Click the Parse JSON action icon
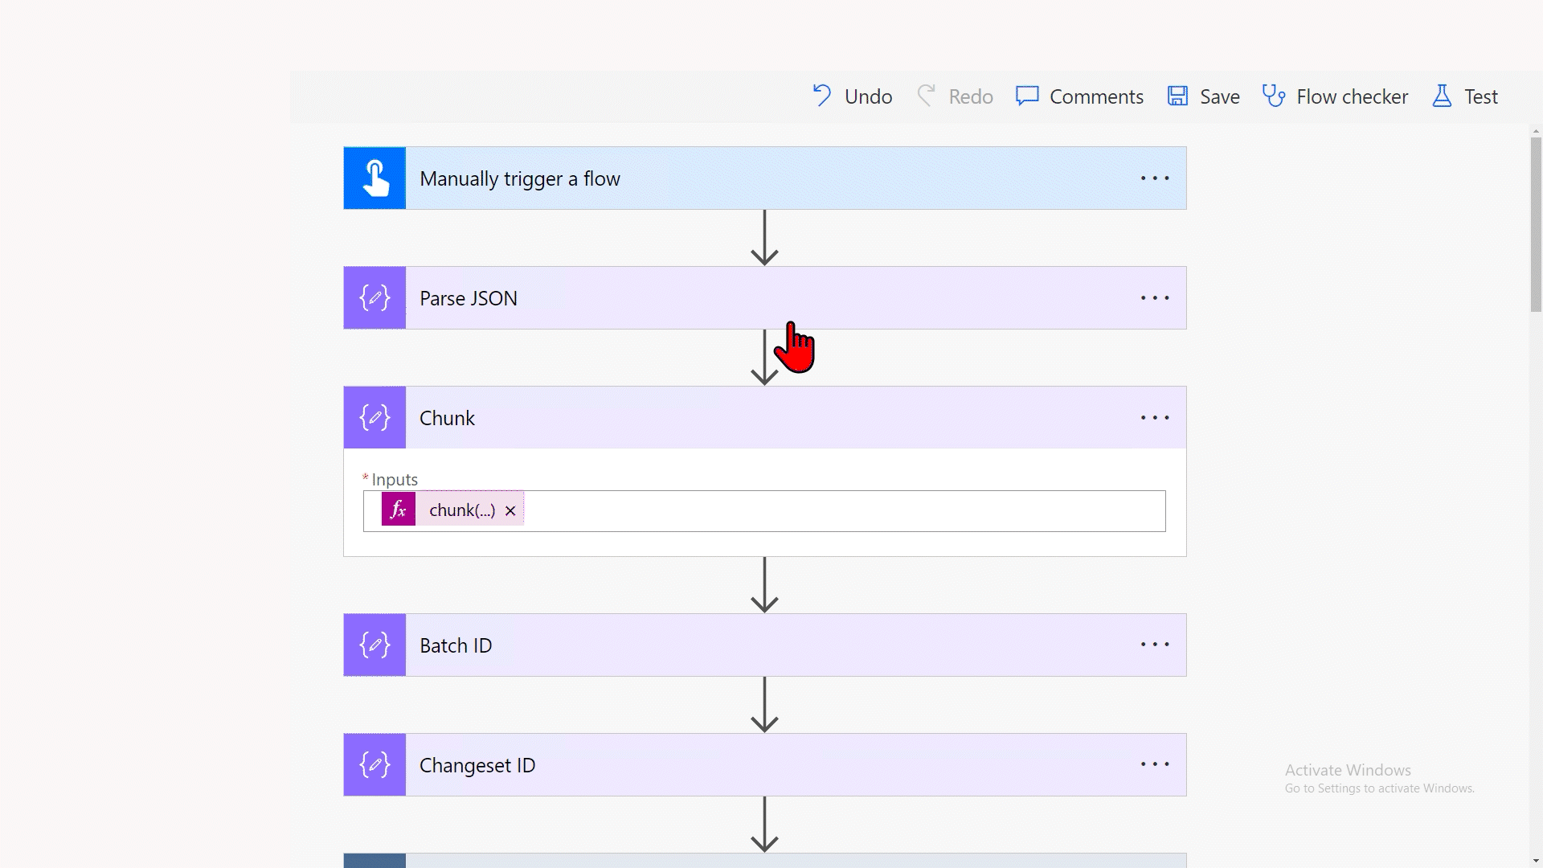The height and width of the screenshot is (868, 1543). tap(374, 297)
